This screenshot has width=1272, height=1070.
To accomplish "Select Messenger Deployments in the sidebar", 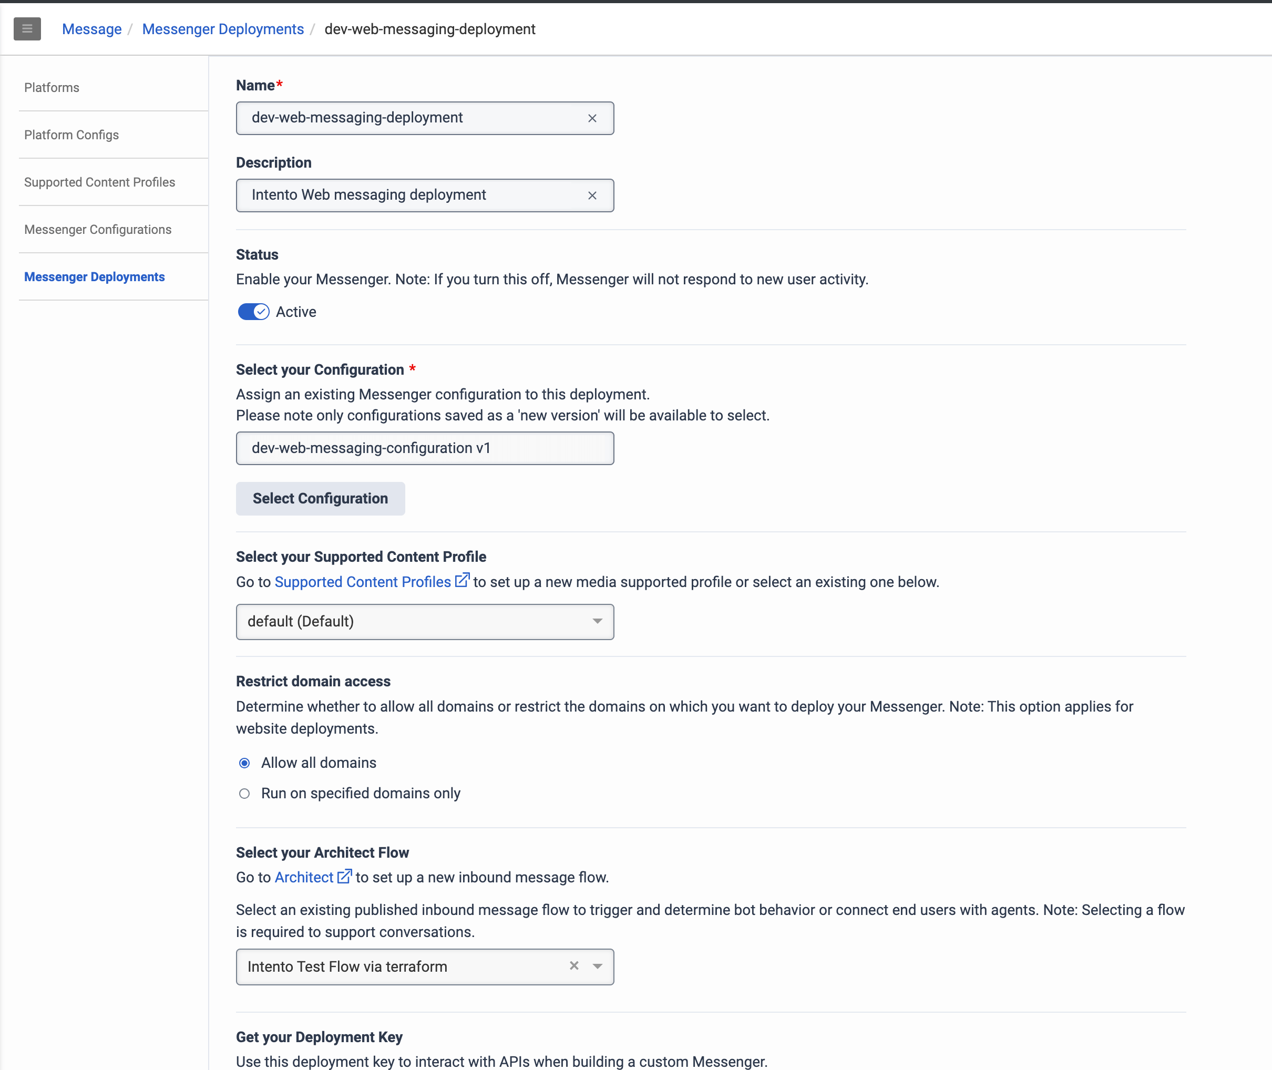I will (x=95, y=276).
